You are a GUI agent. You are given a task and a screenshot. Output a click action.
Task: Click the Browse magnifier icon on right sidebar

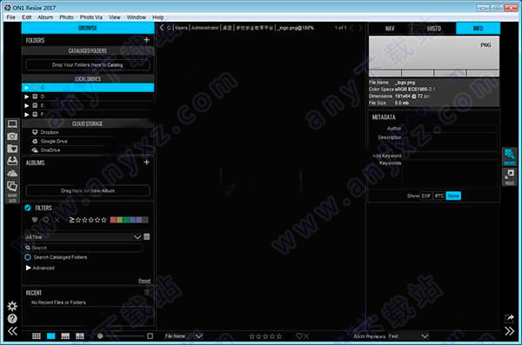[x=509, y=156]
